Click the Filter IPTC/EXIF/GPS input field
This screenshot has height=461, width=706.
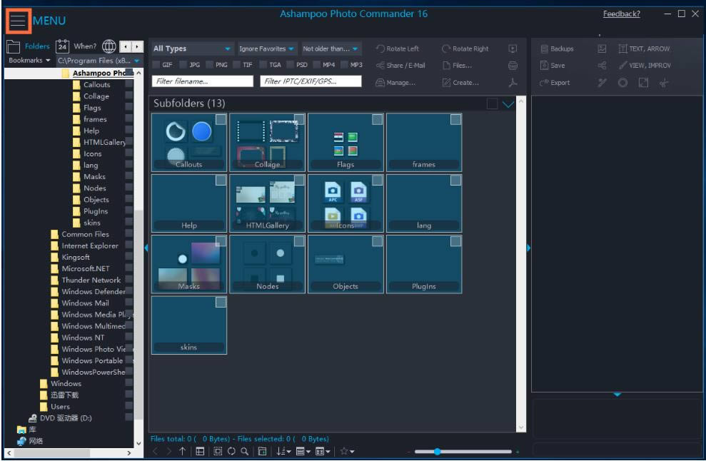(x=311, y=81)
